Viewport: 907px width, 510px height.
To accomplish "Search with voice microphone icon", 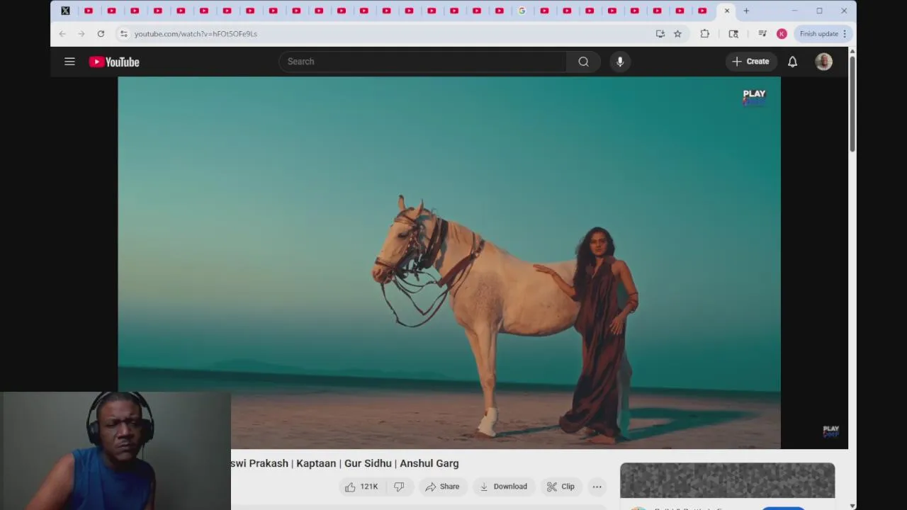I will point(620,62).
